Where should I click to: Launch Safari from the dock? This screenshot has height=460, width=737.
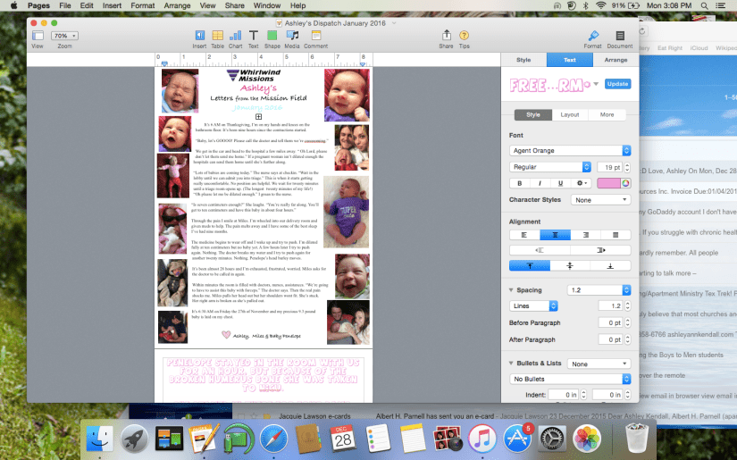coord(273,438)
